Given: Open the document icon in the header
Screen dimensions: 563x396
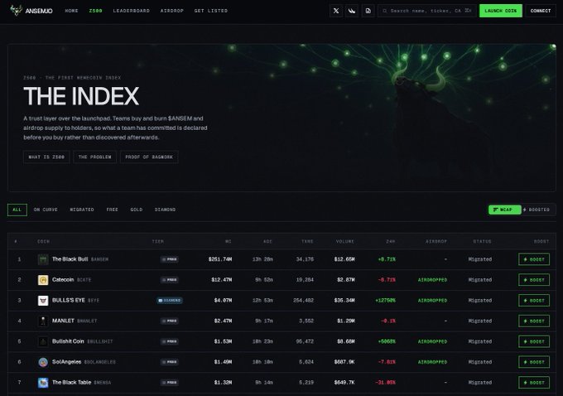Looking at the screenshot, I should coord(368,11).
